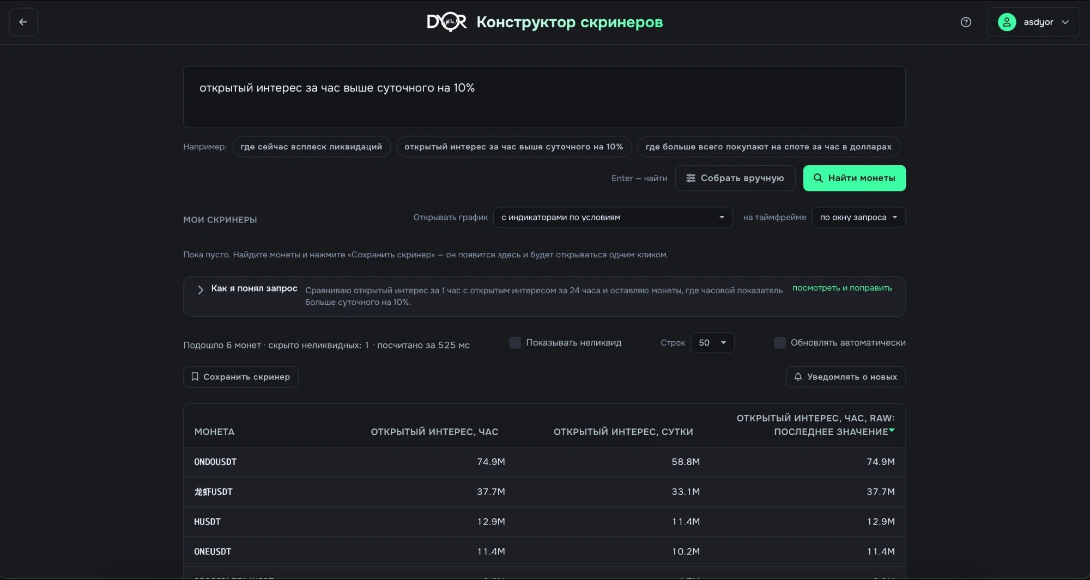The width and height of the screenshot is (1090, 580).
Task: Pick example 'где больше всего покупают на споте'
Action: [768, 147]
